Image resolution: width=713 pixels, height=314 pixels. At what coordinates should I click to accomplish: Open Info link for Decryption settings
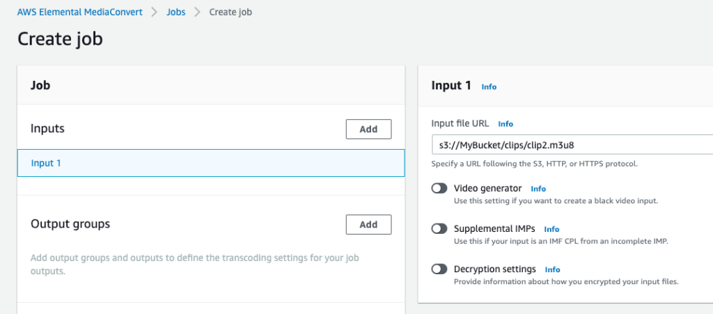pyautogui.click(x=552, y=269)
